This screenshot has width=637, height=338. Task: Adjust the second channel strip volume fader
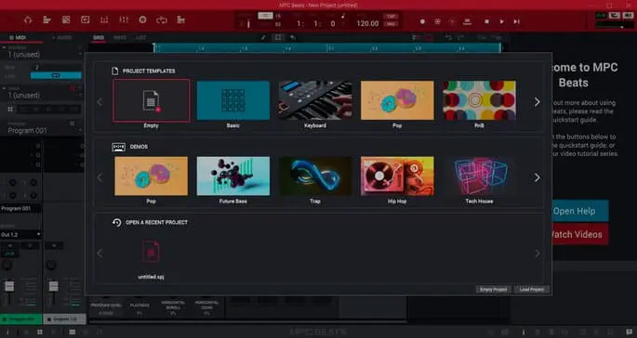[x=54, y=287]
